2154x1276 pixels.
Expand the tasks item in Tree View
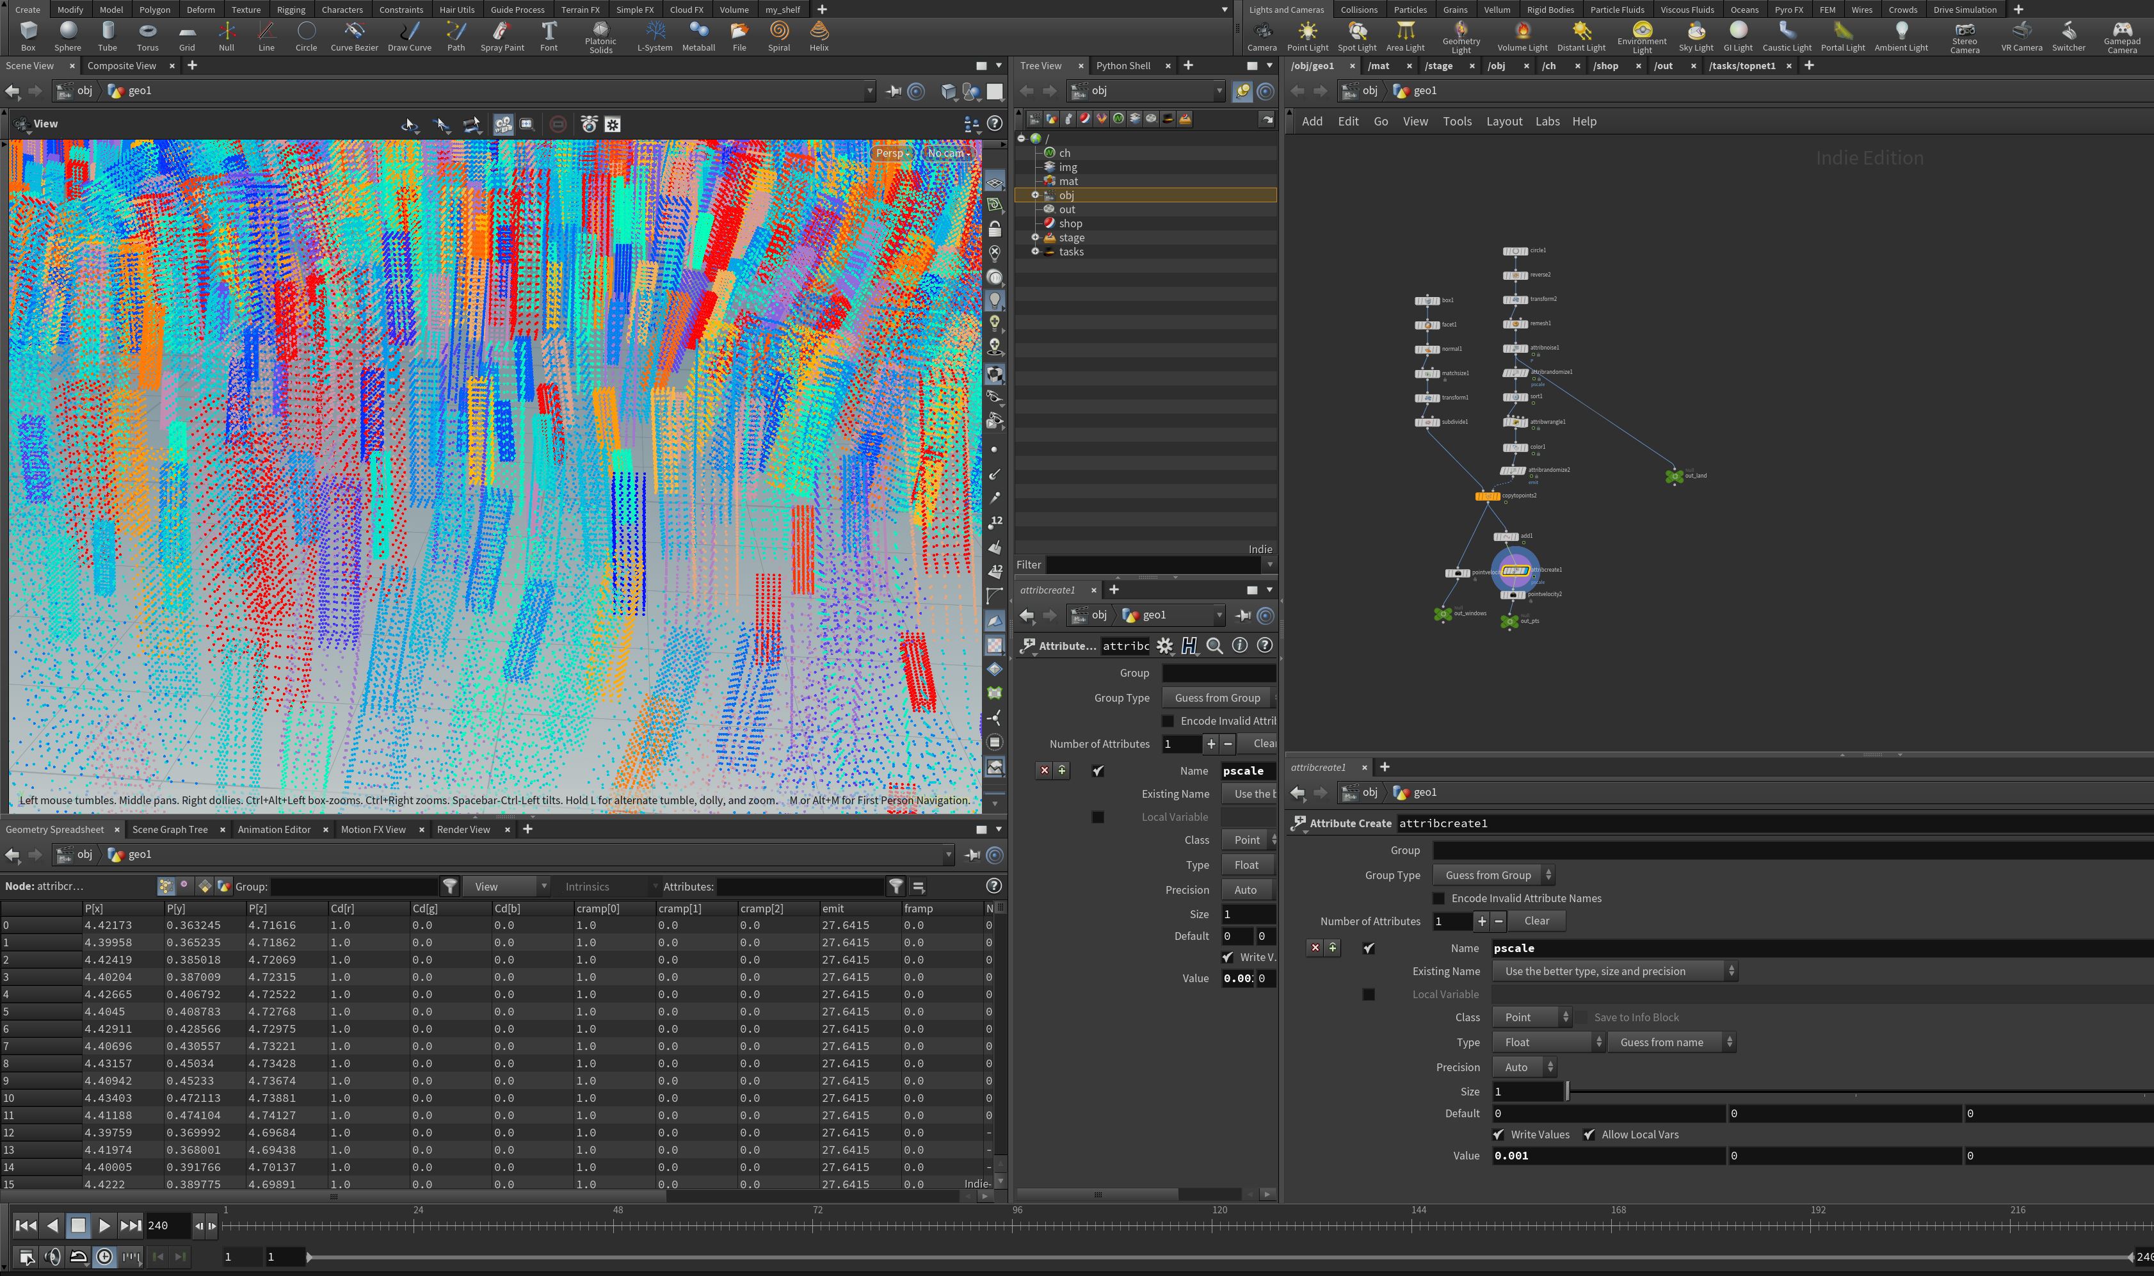pos(1035,251)
